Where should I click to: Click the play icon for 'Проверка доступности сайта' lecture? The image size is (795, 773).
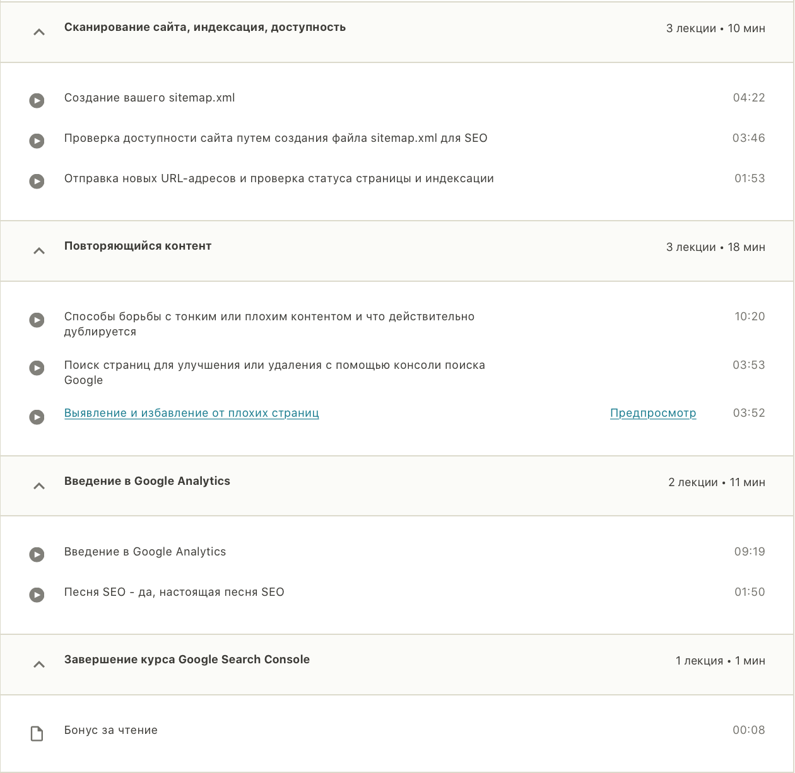point(37,141)
